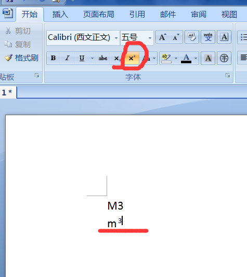
Task: Open the 字体 dialog launcher
Action: pos(228,76)
